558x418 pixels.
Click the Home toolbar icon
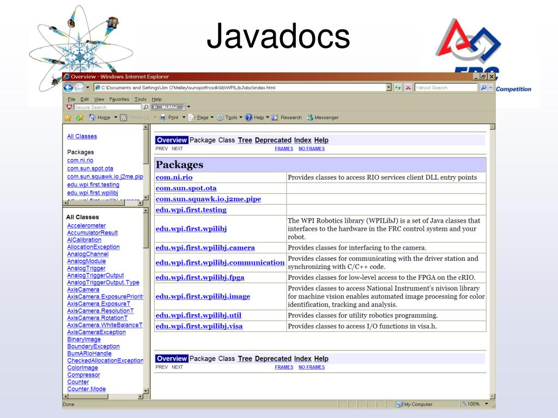[x=92, y=118]
